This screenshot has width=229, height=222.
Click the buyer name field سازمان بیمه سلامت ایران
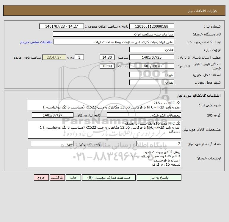pyautogui.click(x=113, y=34)
